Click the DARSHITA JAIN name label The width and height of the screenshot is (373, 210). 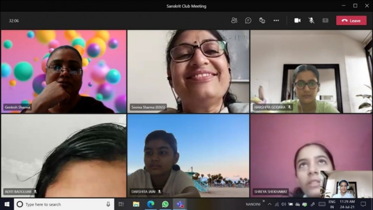coord(143,191)
